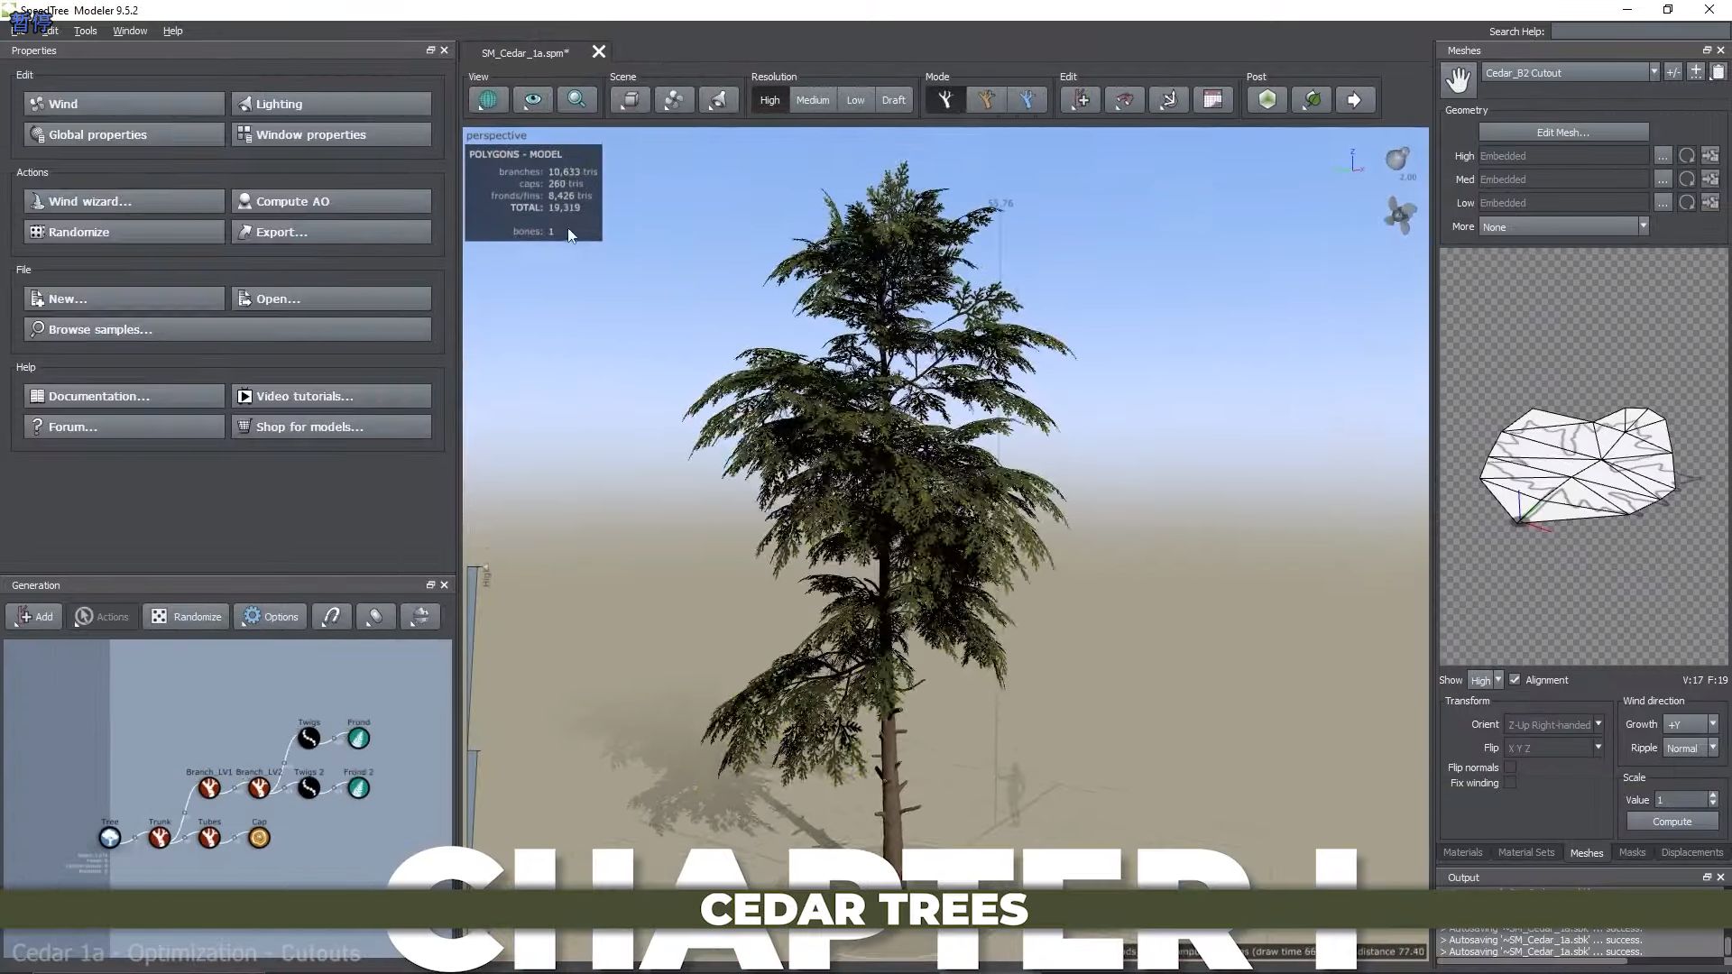
Task: Click the add-node icon in Edit group
Action: click(1081, 100)
